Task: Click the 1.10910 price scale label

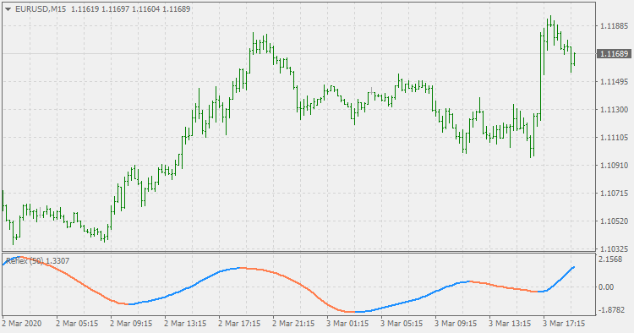Action: (615, 166)
